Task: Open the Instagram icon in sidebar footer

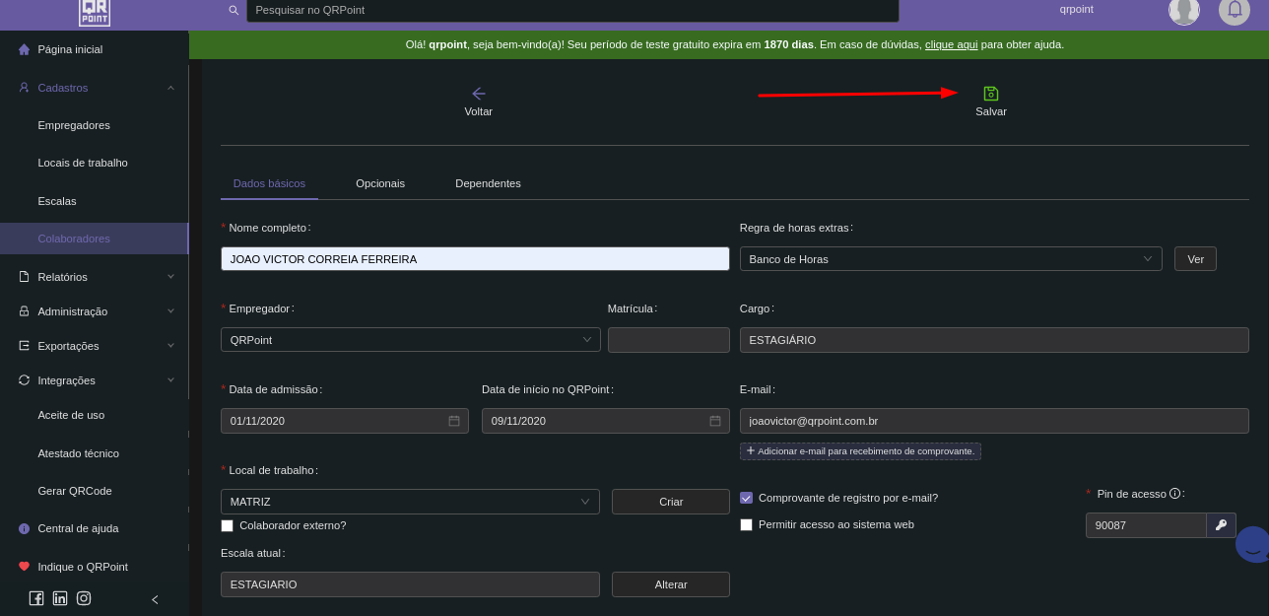Action: [x=84, y=598]
